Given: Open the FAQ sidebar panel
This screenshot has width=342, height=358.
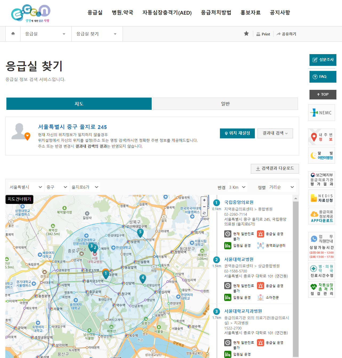Looking at the screenshot, I should (x=323, y=77).
